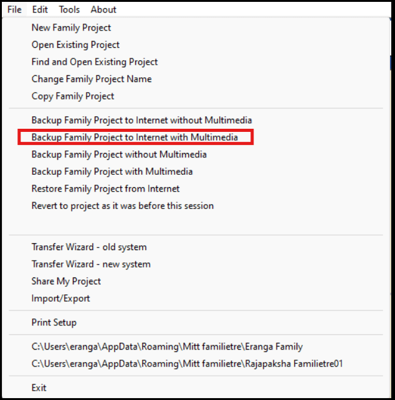Screen dimensions: 395x400
Task: Select Restore Family Project from Internet
Action: 105,188
